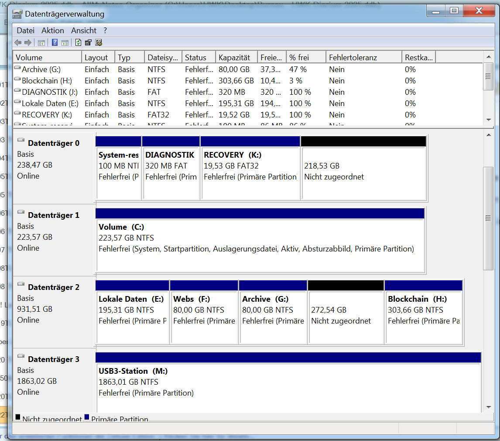Click the Kapazität column header
The image size is (500, 441).
[x=236, y=57]
